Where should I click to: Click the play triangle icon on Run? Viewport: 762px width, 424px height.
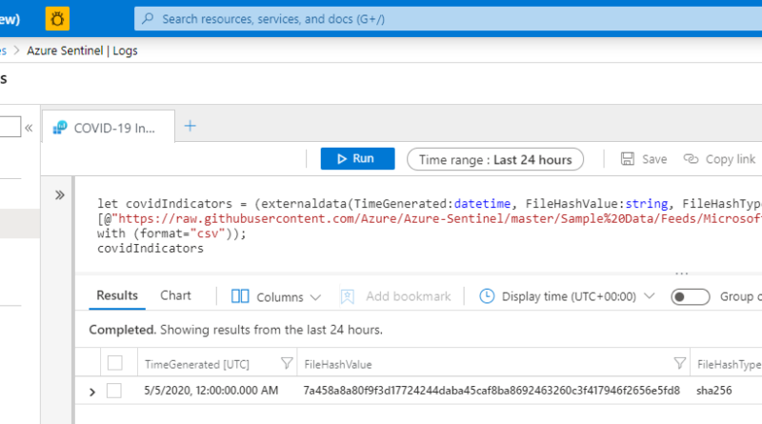coord(342,159)
